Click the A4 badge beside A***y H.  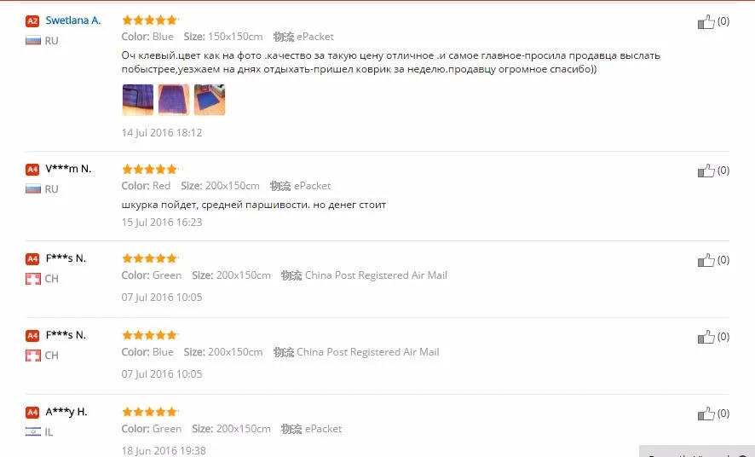pyautogui.click(x=32, y=413)
